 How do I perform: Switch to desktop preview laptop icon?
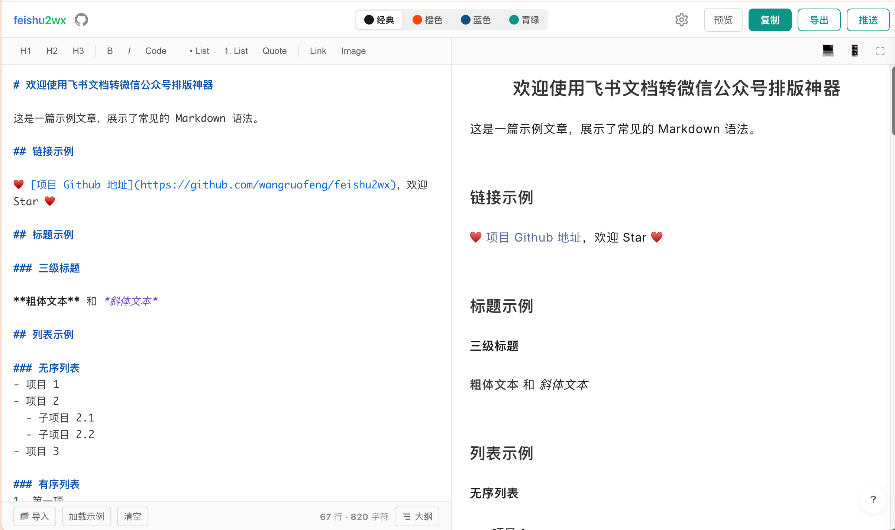(x=828, y=51)
